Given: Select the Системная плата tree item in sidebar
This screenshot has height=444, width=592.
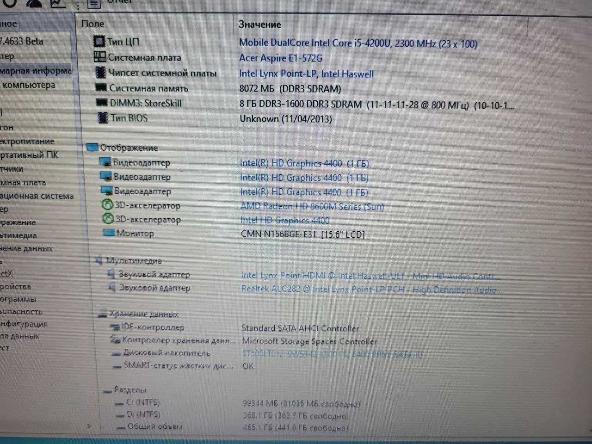Looking at the screenshot, I should [23, 182].
